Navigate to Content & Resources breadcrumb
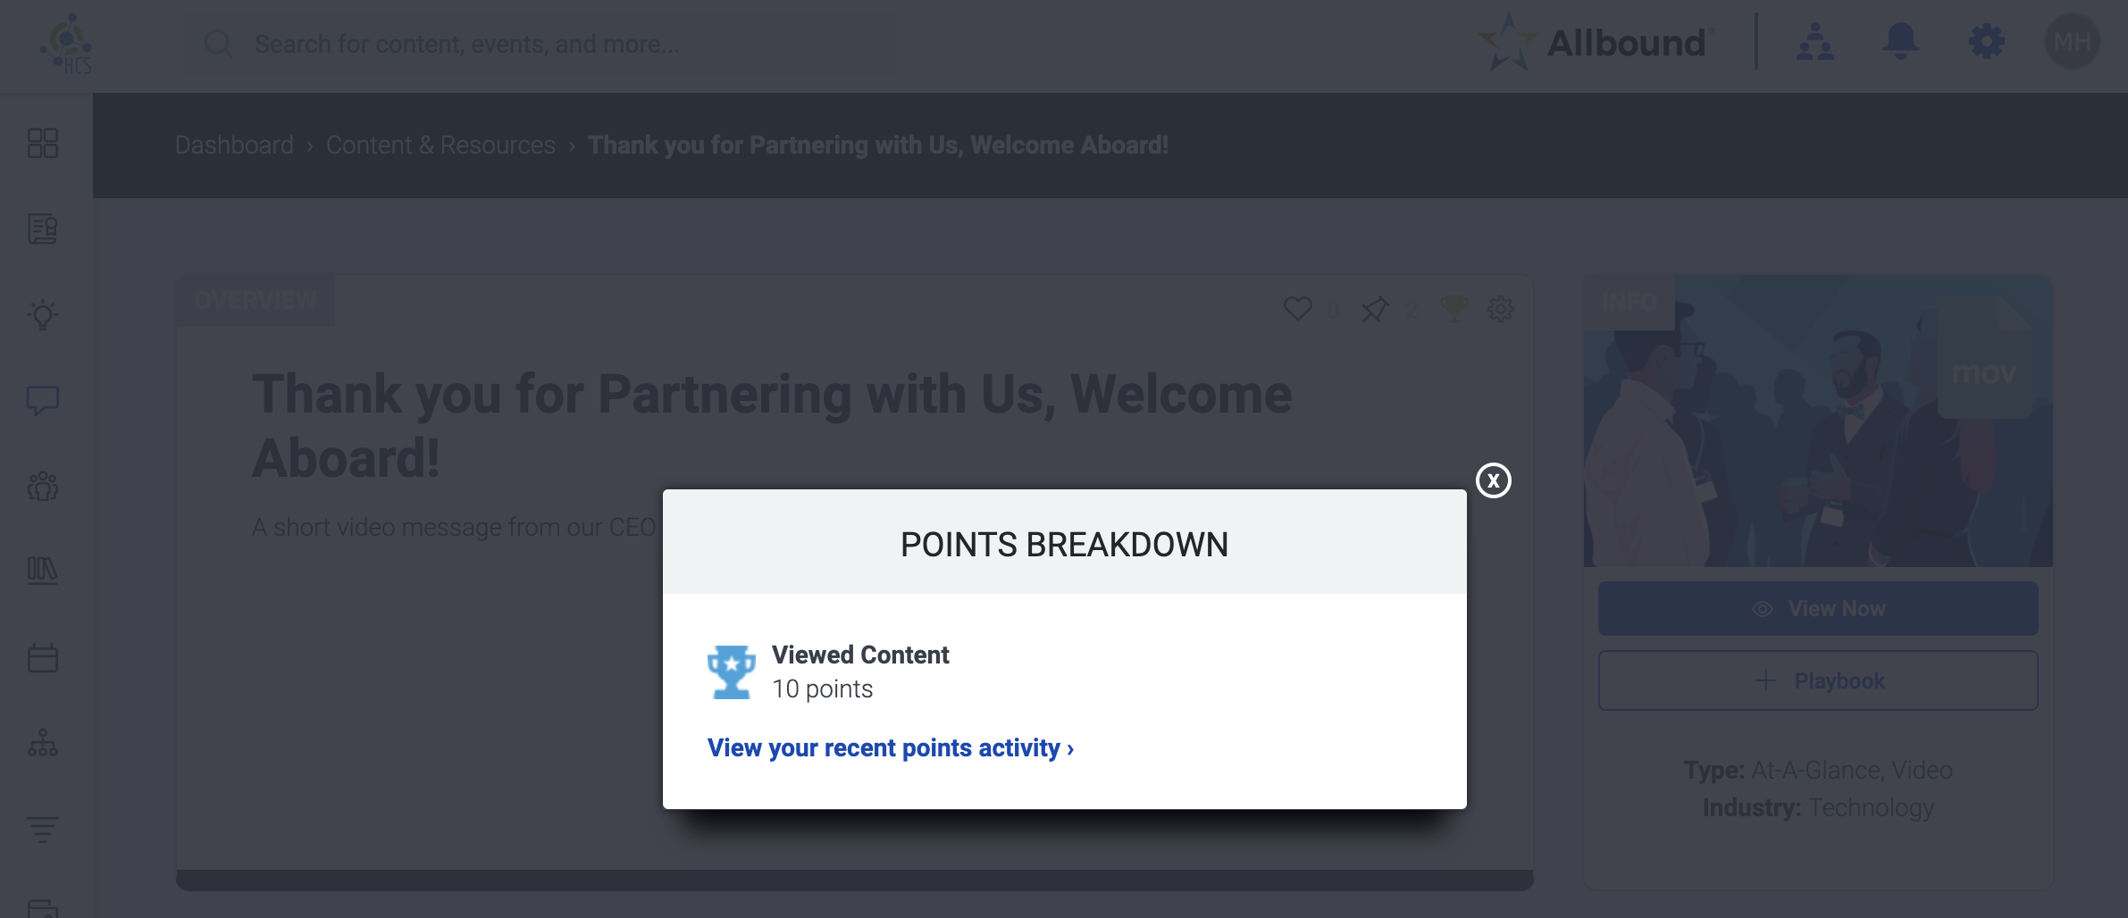This screenshot has width=2128, height=918. [440, 145]
